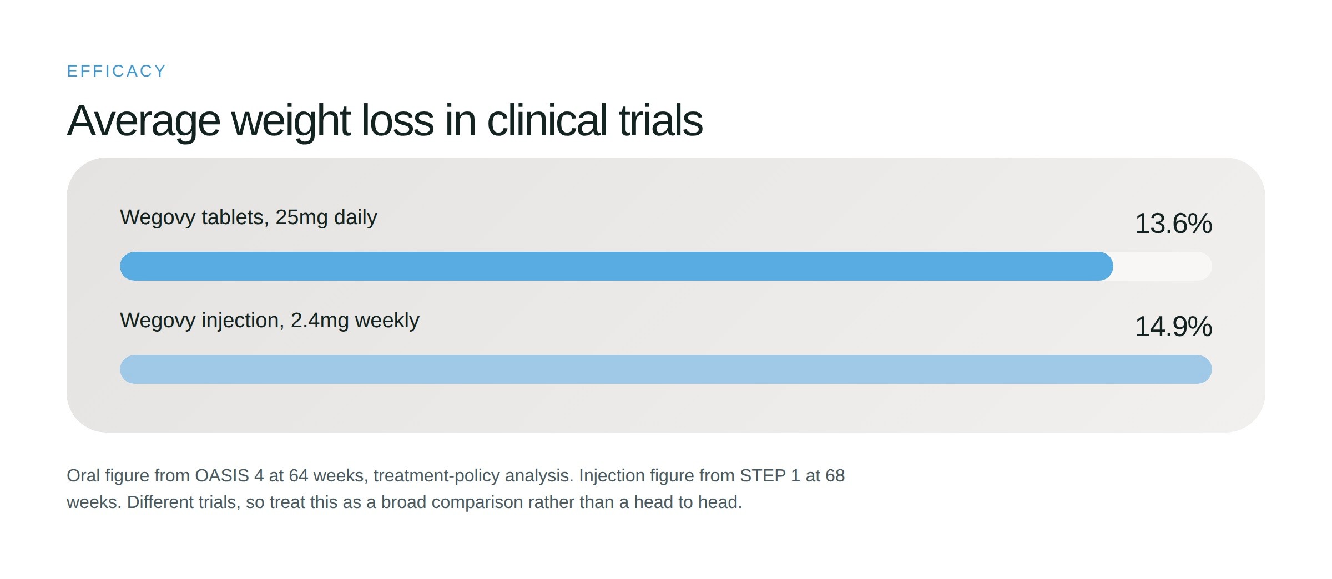Click the 'Different trials' footnote sentence

pos(404,502)
